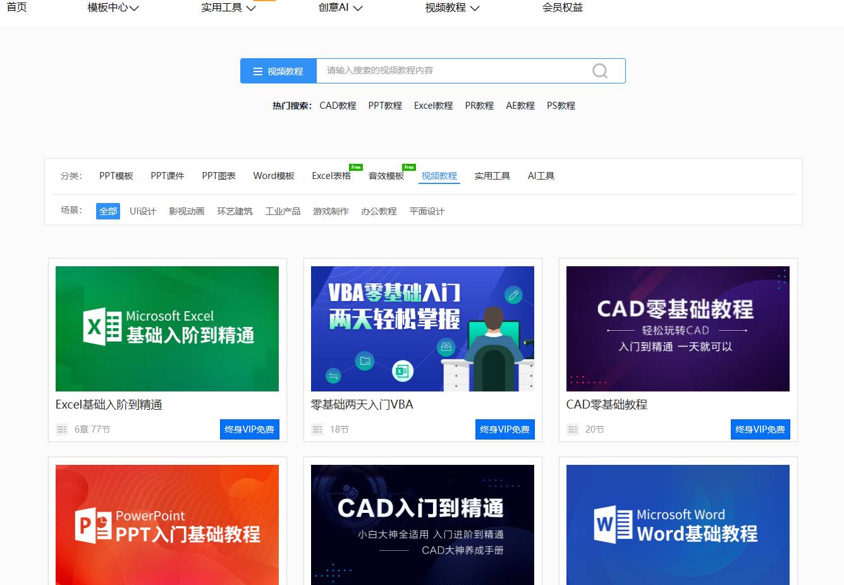Click the AE教程 hot search link

pyautogui.click(x=520, y=106)
